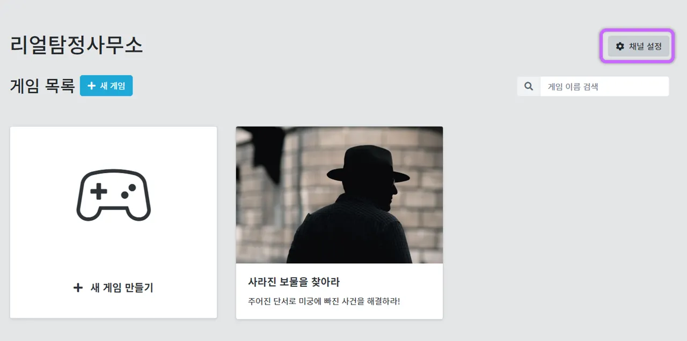Select the 새 게임 만들기 label
Screen dimensions: 687x341
[122, 288]
